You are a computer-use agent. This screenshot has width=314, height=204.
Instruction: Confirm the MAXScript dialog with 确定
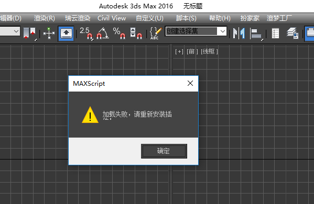164,151
